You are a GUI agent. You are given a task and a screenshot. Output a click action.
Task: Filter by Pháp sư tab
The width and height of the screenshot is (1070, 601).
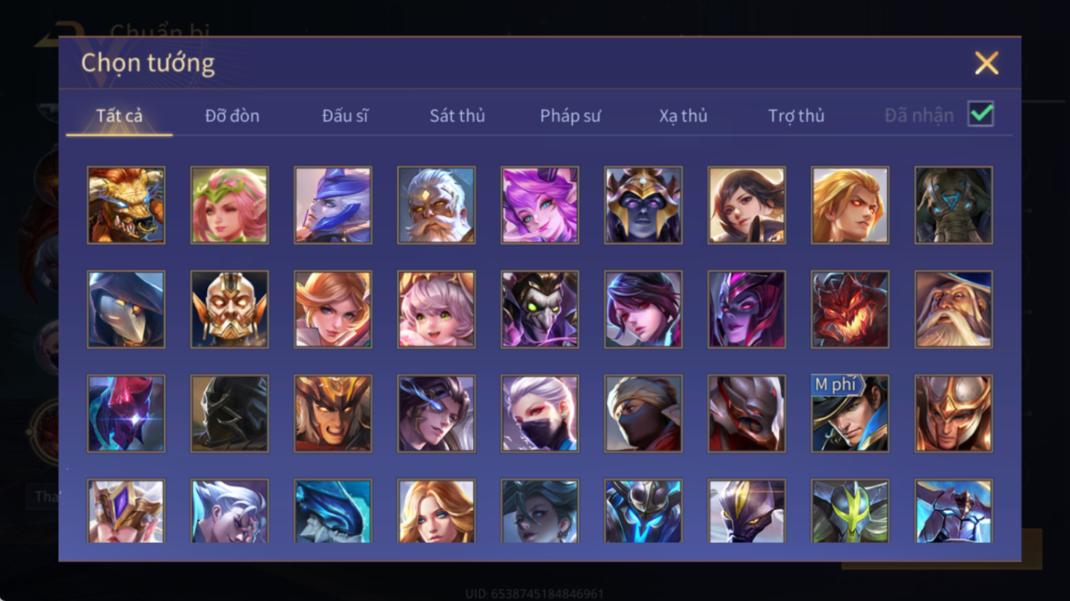coord(570,116)
